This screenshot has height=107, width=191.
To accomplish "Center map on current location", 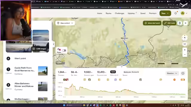I will (185, 44).
